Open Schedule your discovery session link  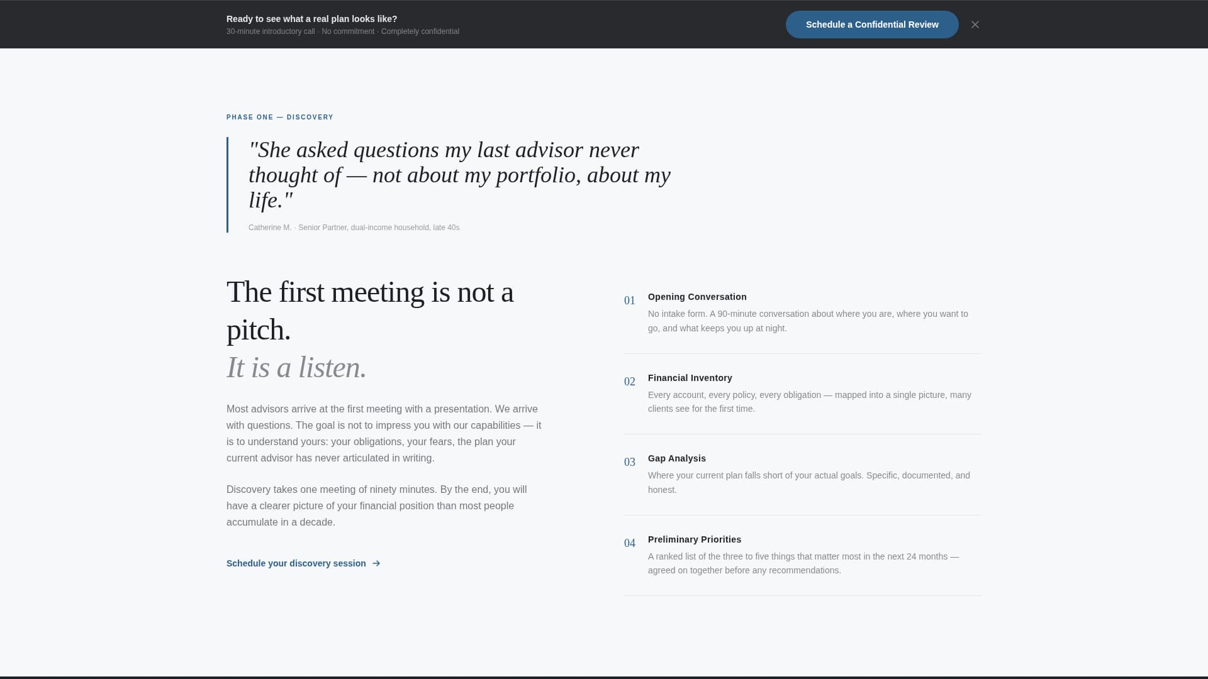(x=303, y=563)
